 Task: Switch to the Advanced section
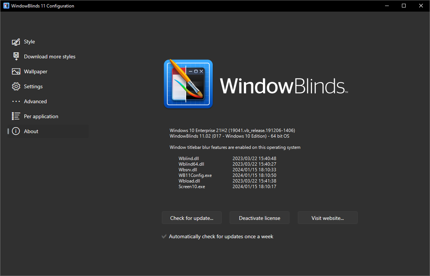[x=35, y=101]
